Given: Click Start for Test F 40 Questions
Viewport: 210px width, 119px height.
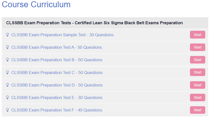Looking at the screenshot, I should 197,110.
